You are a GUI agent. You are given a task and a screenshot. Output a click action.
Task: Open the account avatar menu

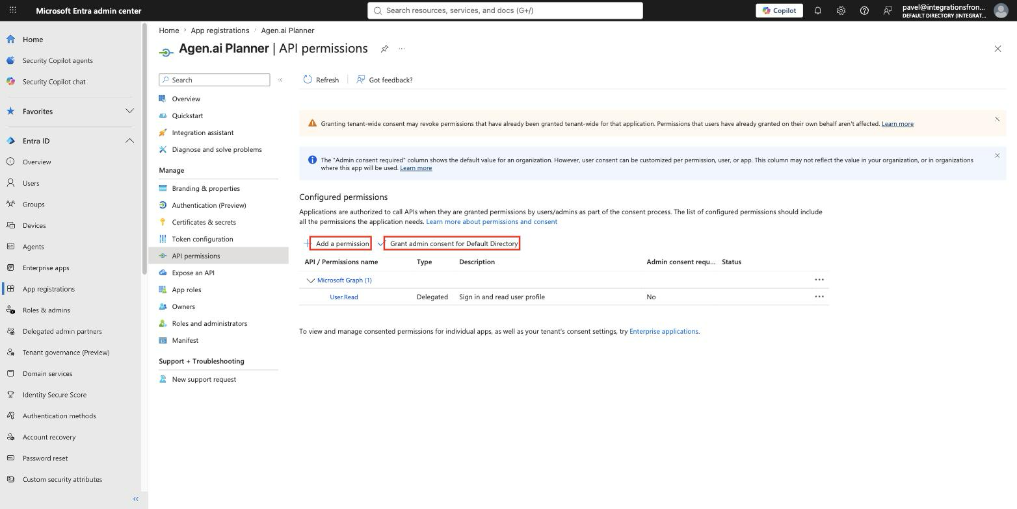[x=1001, y=10]
